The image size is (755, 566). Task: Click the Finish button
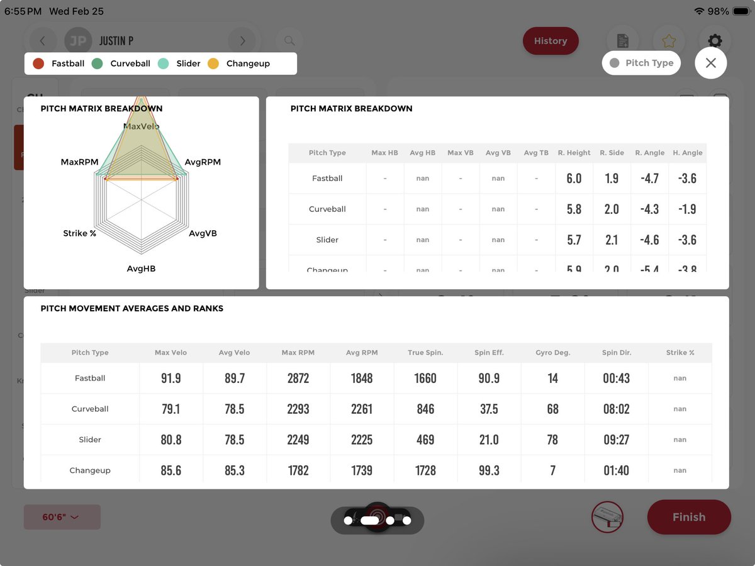point(689,517)
